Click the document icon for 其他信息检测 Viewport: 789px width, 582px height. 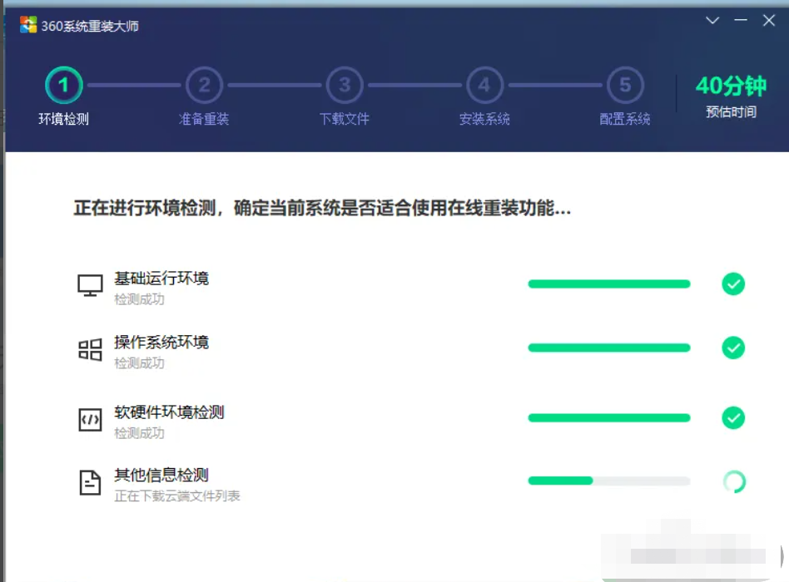point(90,482)
